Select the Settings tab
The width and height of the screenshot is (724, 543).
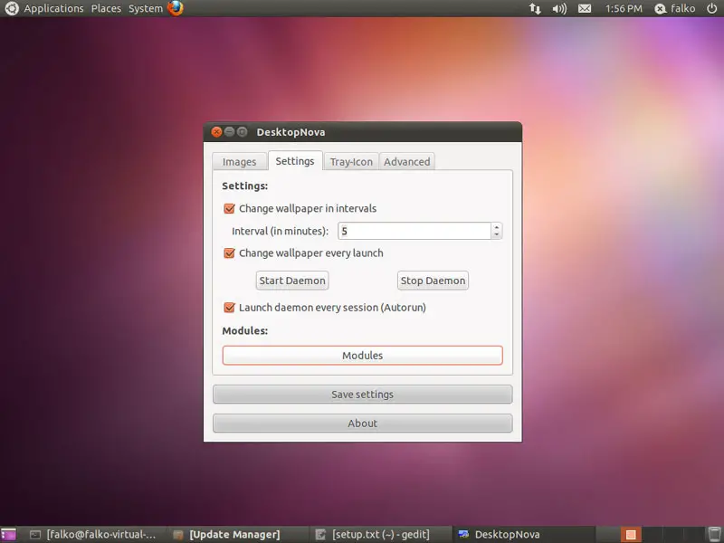[295, 161]
